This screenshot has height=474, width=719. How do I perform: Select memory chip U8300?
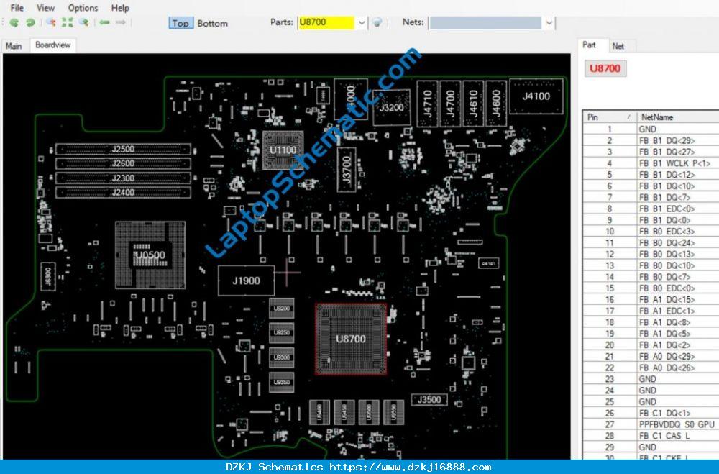282,357
